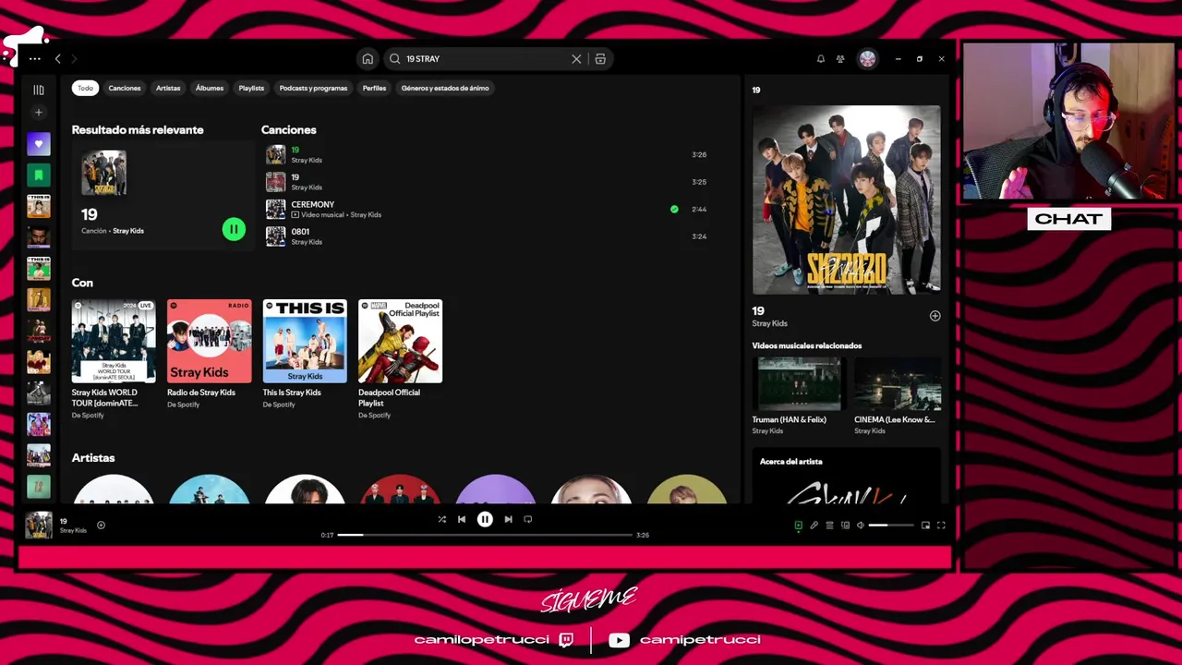The image size is (1182, 665).
Task: Open the play queue
Action: [829, 526]
